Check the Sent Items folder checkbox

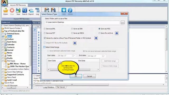pyautogui.click(x=3, y=42)
